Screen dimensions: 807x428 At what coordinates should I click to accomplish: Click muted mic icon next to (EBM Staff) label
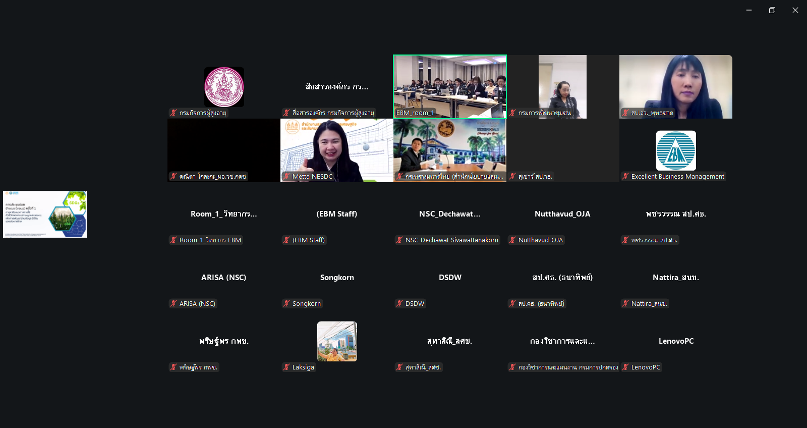[x=286, y=240]
